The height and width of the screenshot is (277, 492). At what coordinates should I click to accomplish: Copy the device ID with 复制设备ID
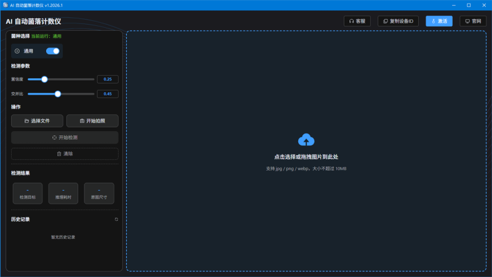point(398,21)
